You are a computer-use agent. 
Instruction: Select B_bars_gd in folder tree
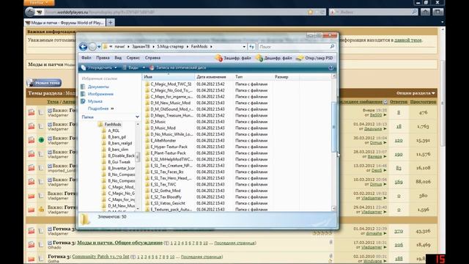point(117,137)
